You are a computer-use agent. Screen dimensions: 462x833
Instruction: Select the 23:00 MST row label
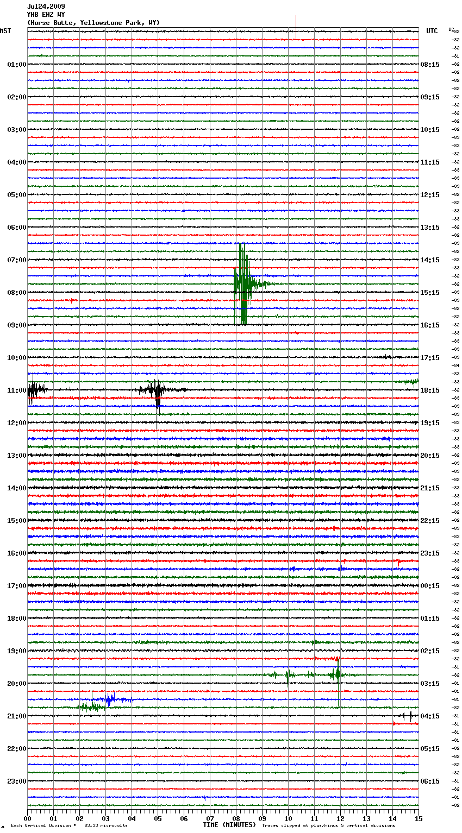16,781
